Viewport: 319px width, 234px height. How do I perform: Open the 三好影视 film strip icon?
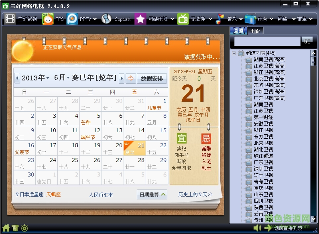pyautogui.click(x=10, y=19)
